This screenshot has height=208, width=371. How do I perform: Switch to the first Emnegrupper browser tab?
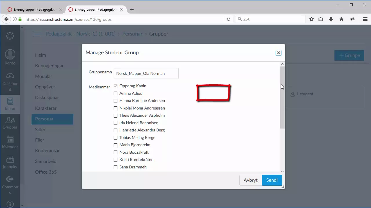[x=35, y=10]
